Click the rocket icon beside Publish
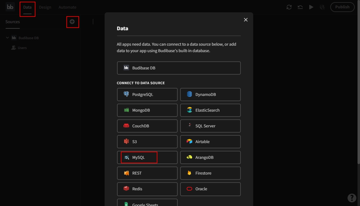 click(322, 7)
